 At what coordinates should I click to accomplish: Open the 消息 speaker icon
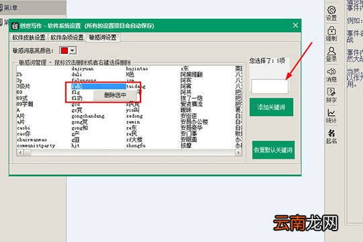coord(331,75)
